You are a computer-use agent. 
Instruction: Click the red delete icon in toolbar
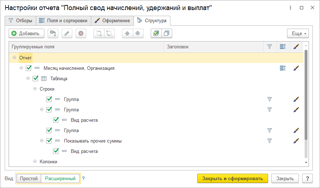[81, 33]
